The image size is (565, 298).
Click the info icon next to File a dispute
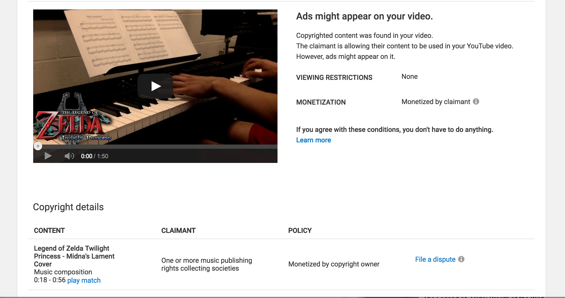(461, 259)
